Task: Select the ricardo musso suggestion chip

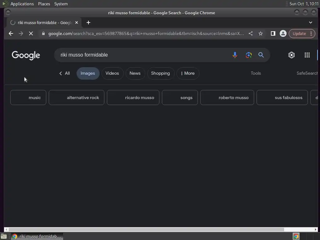Action: coord(133,97)
